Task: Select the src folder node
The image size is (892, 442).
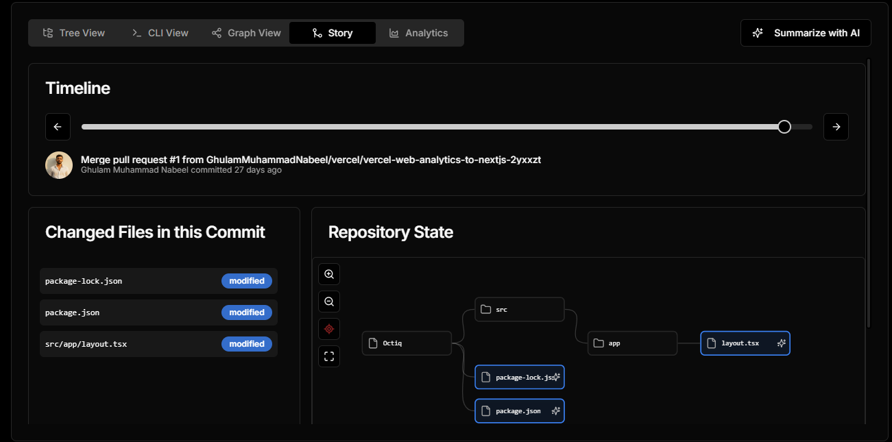Action: coord(520,309)
